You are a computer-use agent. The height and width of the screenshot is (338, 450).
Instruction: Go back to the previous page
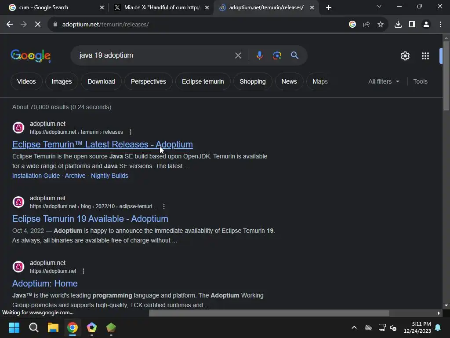tap(10, 25)
